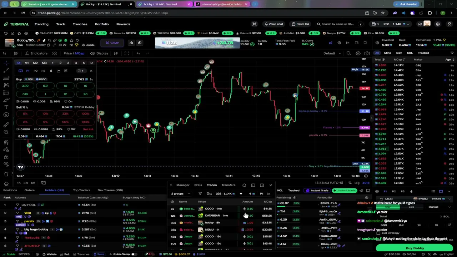457x257 pixels.
Task: Toggle sell MEV protection Off
Action: (71, 129)
